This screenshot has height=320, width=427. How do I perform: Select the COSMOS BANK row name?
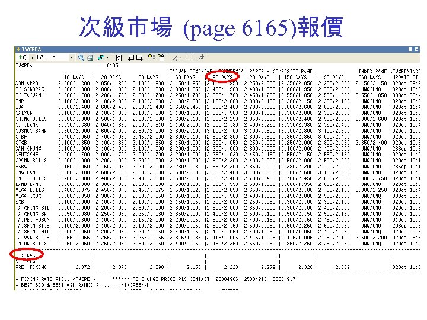click(31, 131)
